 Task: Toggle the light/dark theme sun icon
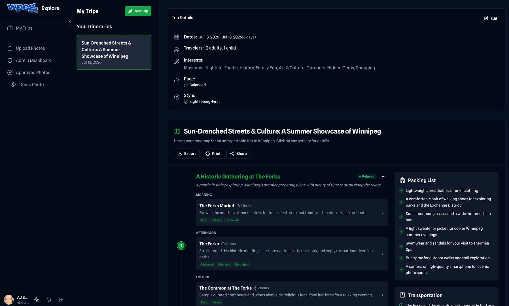pos(37,299)
